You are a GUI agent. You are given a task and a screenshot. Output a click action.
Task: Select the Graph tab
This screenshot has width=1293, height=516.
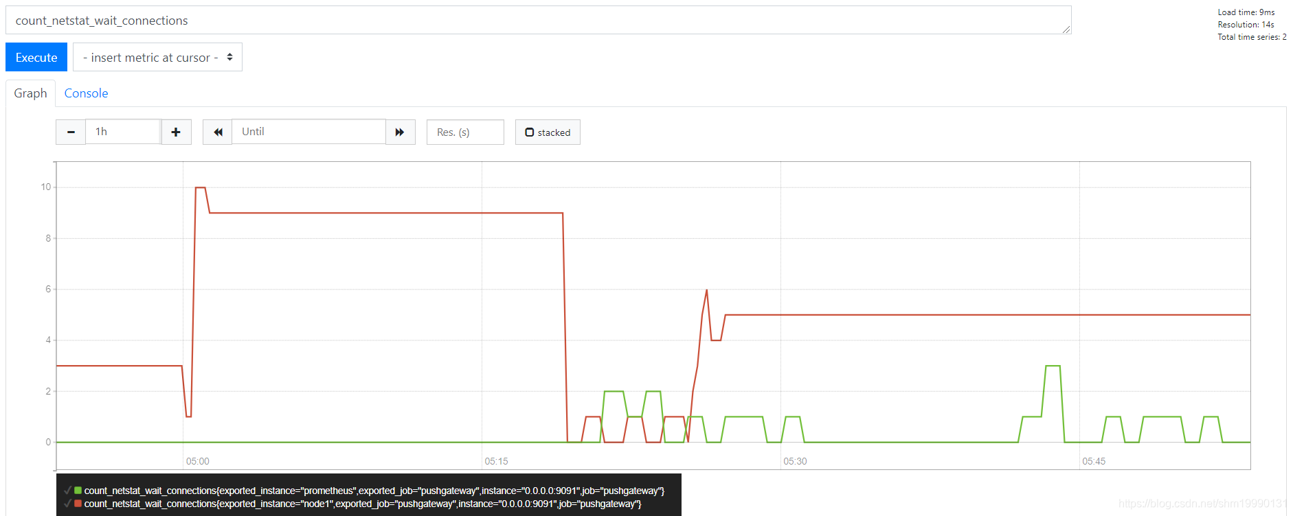[30, 93]
